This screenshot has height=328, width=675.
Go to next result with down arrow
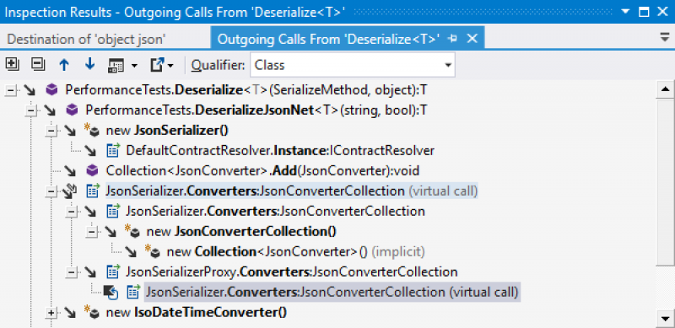[x=89, y=65]
